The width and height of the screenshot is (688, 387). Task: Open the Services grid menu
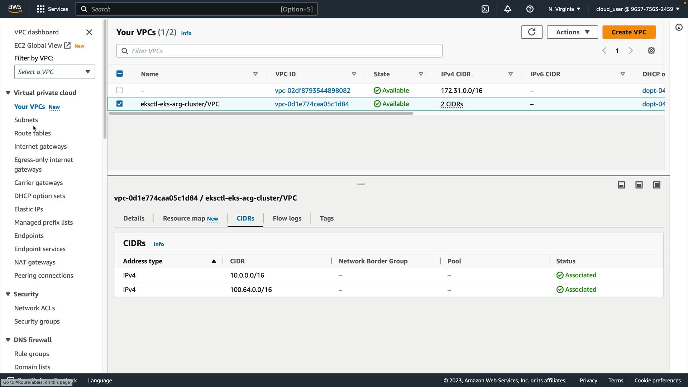41,9
